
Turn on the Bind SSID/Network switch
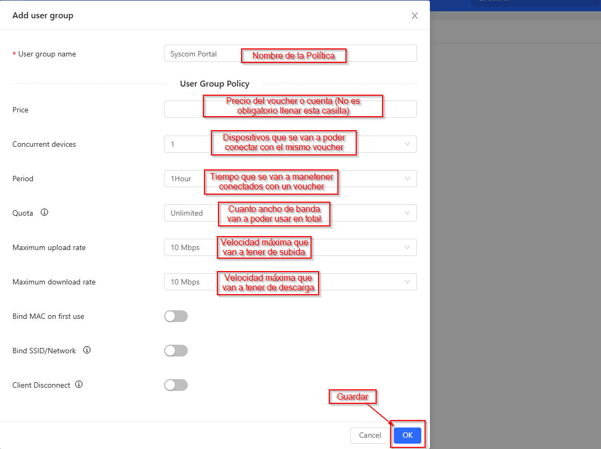click(176, 351)
